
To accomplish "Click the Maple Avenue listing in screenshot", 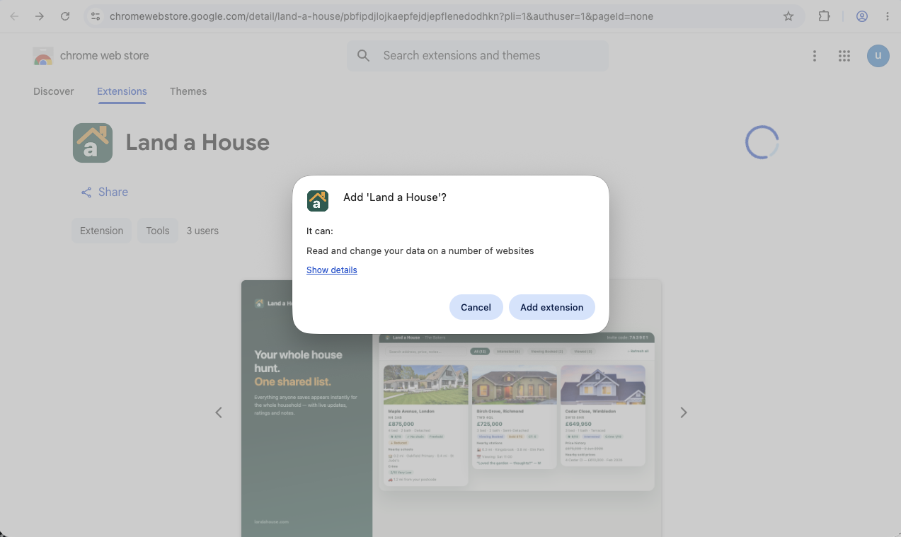I will point(426,425).
